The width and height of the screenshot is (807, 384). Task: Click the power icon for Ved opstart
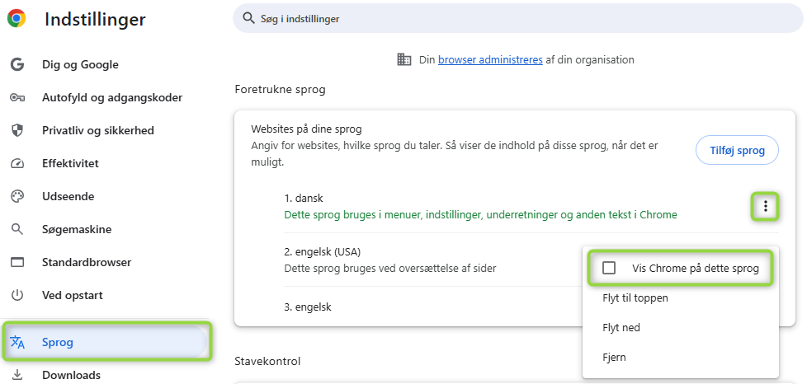pos(17,295)
